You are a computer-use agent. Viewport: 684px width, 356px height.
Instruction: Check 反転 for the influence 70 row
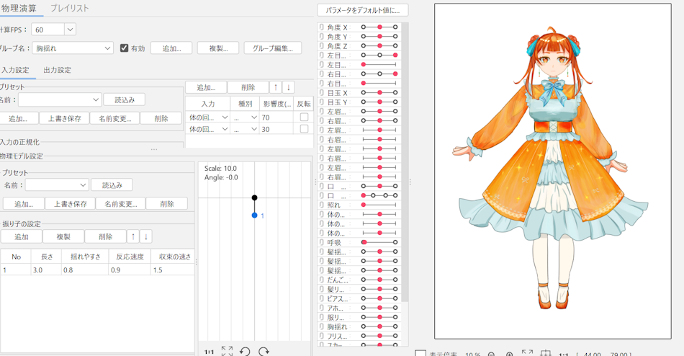304,117
